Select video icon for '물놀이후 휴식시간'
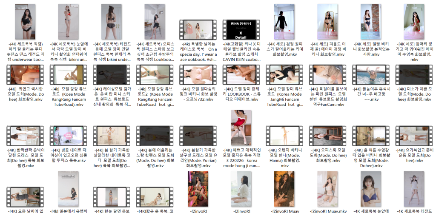This screenshot has width=436, height=213. tap(371, 75)
